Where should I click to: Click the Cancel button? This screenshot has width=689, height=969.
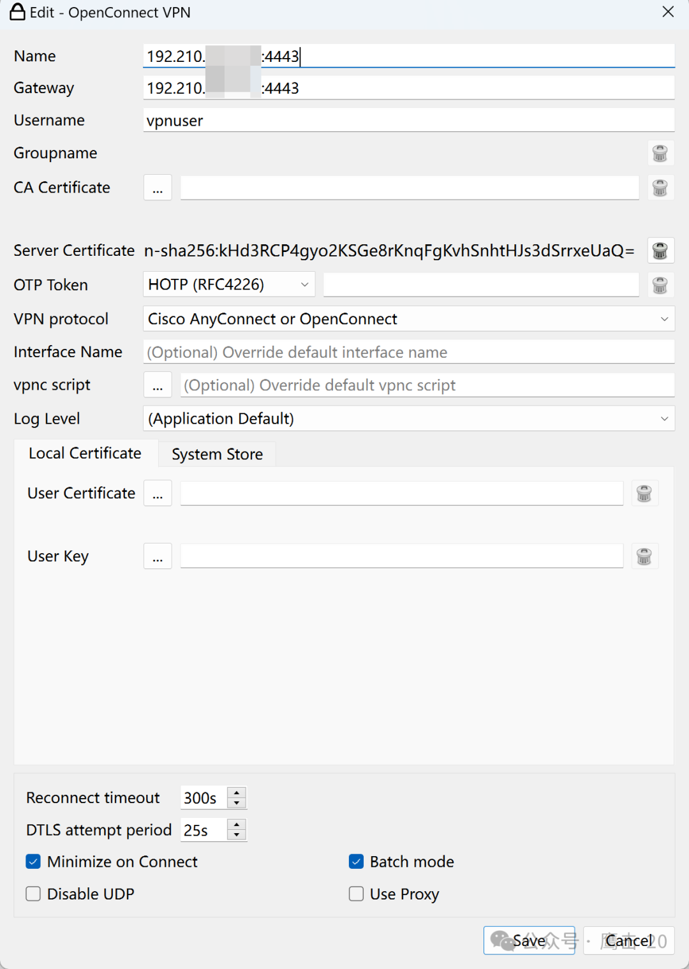tap(629, 940)
